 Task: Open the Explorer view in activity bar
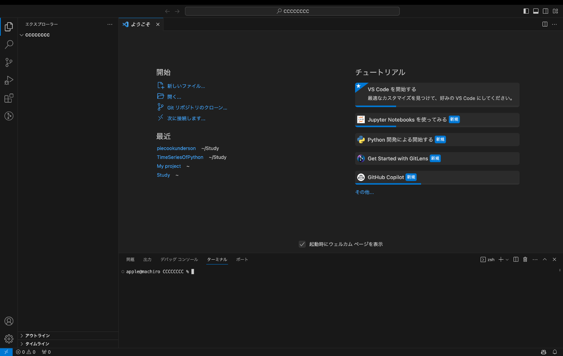pyautogui.click(x=9, y=27)
